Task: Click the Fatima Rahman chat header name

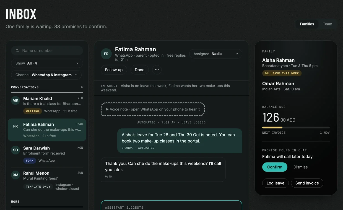Action: pos(136,49)
